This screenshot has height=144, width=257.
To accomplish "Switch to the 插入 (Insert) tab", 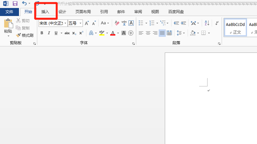I will coord(45,12).
